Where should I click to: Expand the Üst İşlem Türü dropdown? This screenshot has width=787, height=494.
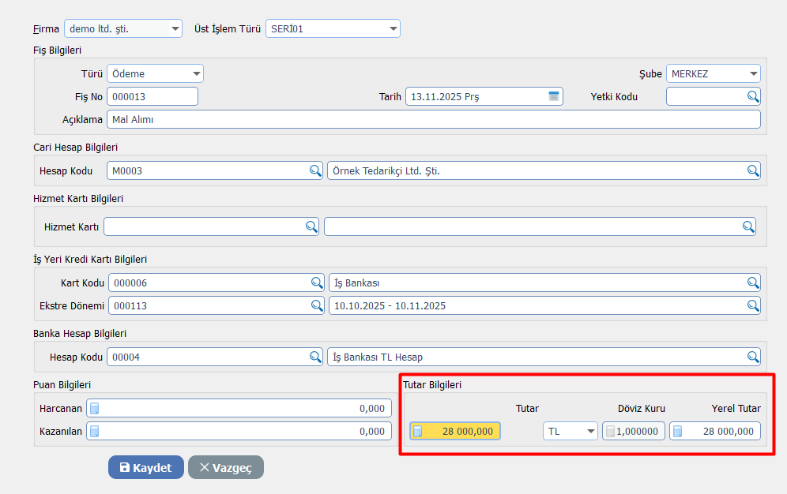tap(393, 29)
